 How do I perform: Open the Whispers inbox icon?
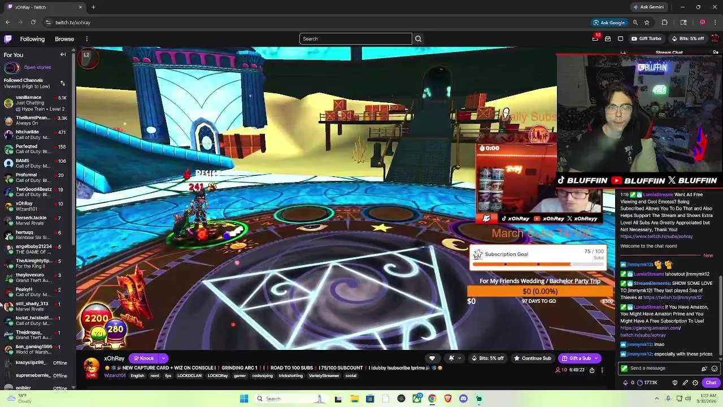click(608, 39)
